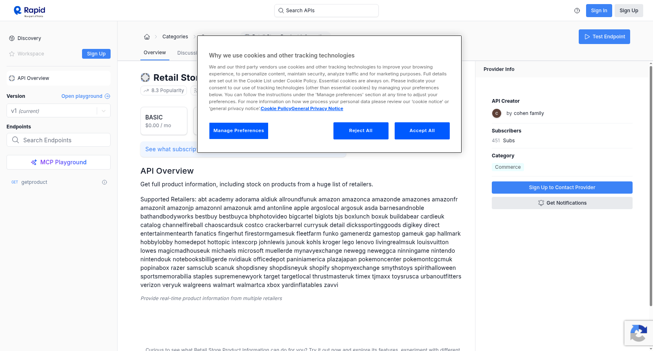
Task: Select the BASIC pricing plan card
Action: point(164,121)
